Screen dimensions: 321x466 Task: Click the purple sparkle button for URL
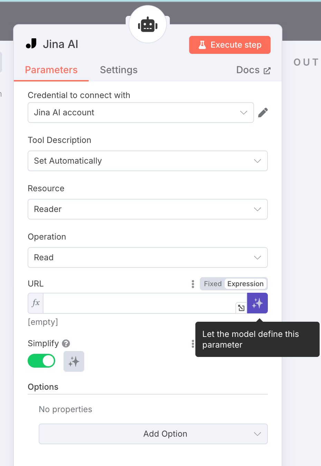pyautogui.click(x=257, y=303)
